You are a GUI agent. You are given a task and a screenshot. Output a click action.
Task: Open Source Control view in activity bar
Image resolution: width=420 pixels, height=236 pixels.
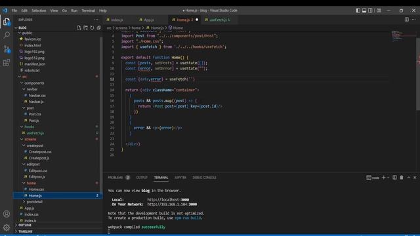[x=7, y=49]
